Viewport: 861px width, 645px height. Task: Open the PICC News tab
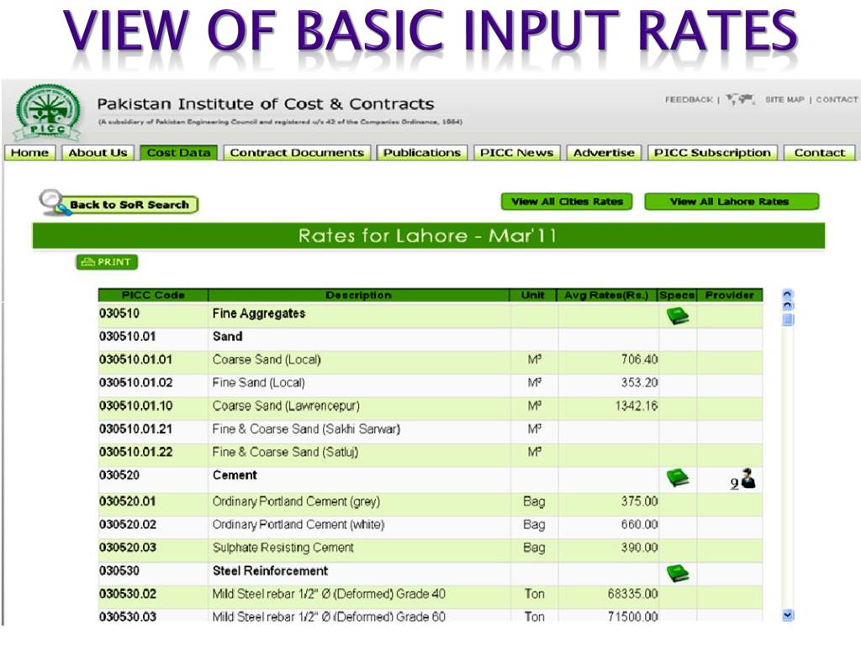tap(517, 153)
